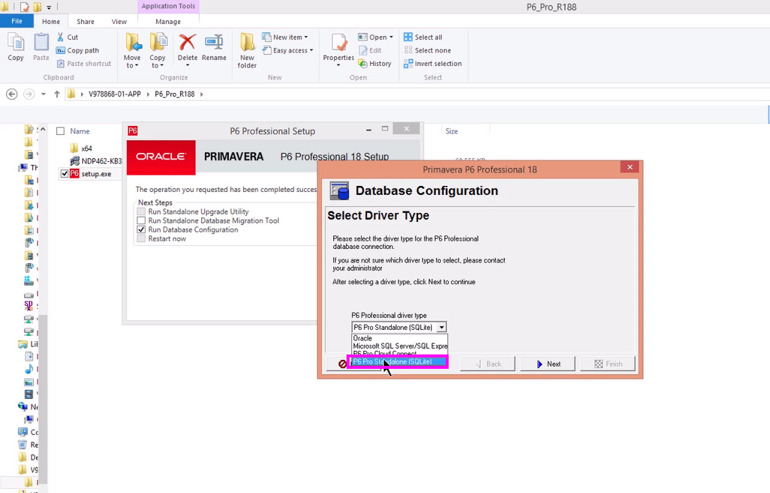Viewport: 770px width, 493px height.
Task: Click Select all
Action: [x=423, y=37]
